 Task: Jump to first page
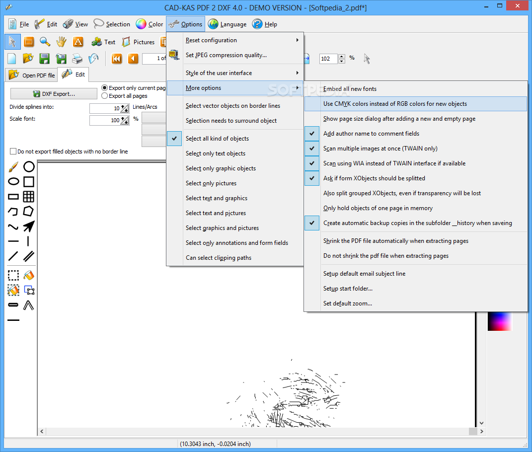pos(117,59)
